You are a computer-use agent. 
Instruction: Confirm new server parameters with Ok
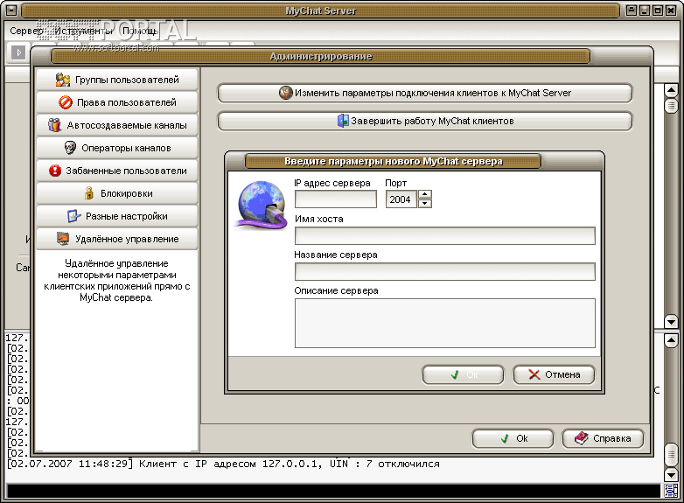click(463, 374)
